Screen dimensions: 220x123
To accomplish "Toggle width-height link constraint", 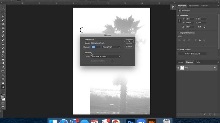I will [x=179, y=20].
